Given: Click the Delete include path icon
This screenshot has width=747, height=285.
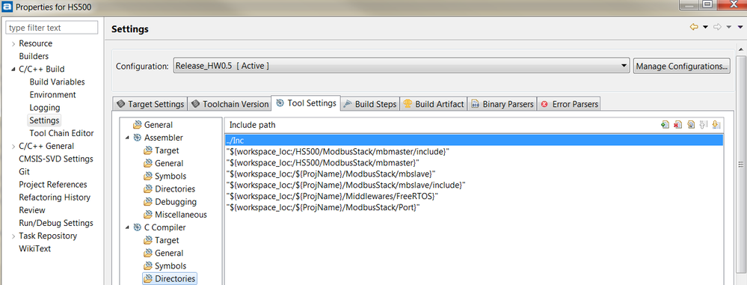Looking at the screenshot, I should coord(678,125).
